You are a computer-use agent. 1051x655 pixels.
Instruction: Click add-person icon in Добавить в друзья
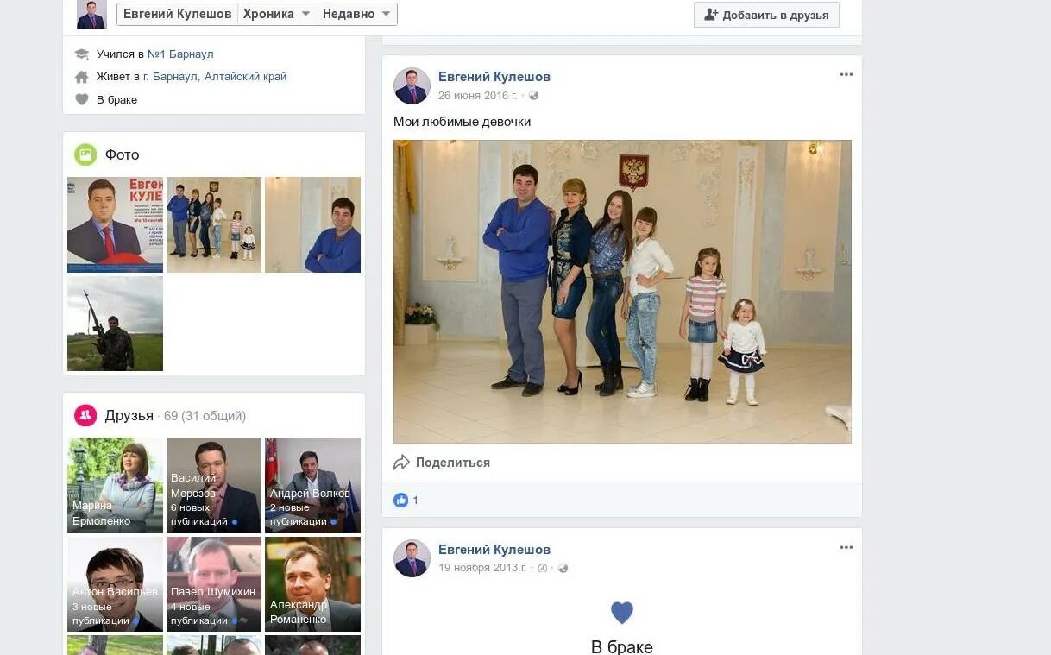click(x=711, y=15)
